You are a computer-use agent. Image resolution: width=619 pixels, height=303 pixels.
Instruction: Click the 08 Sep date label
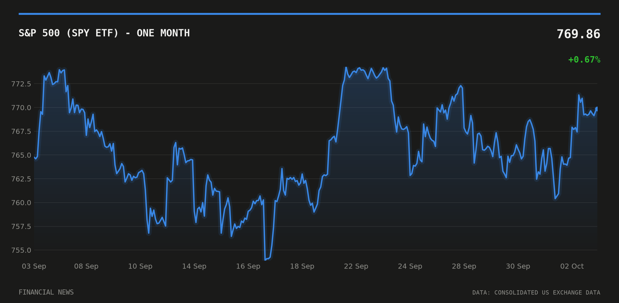(x=86, y=266)
